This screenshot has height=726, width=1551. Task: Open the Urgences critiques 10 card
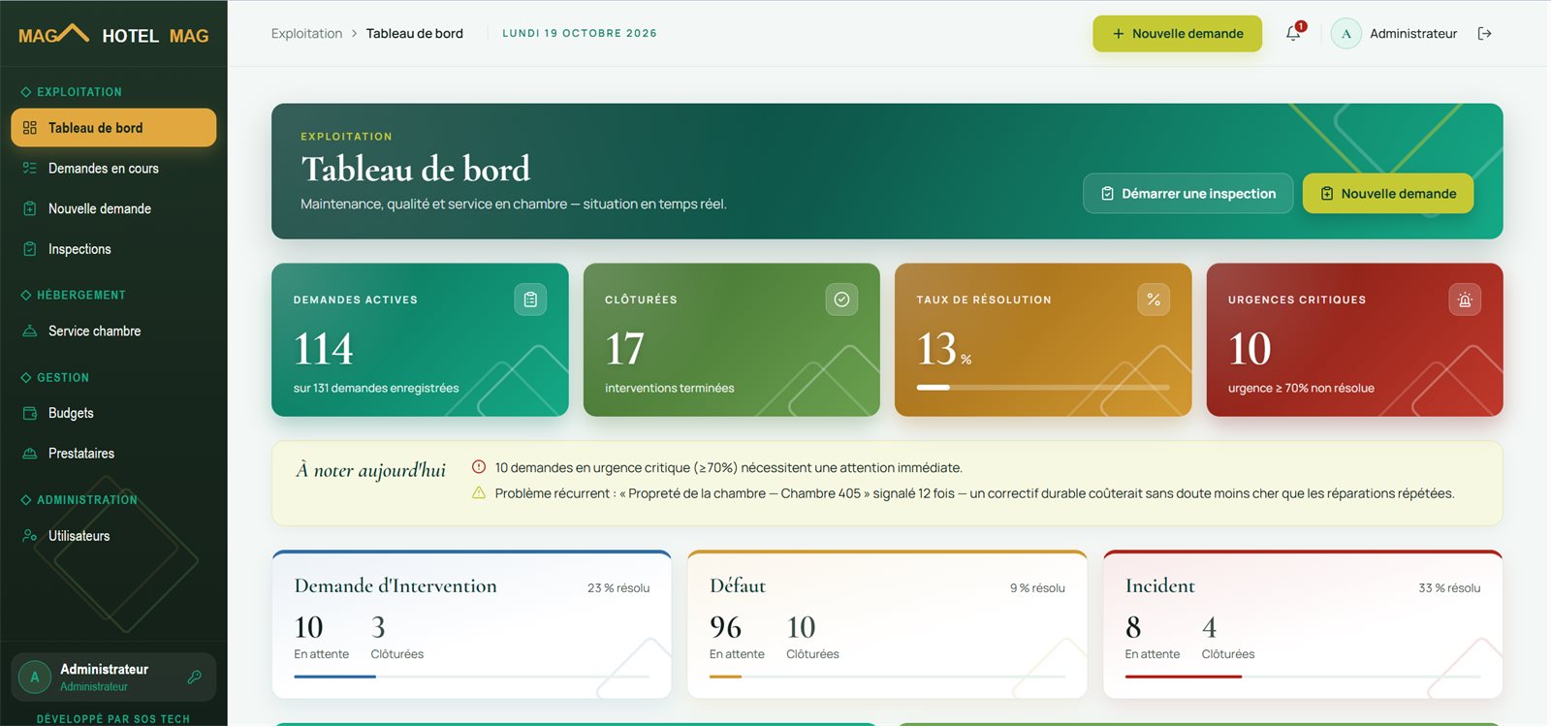pyautogui.click(x=1354, y=340)
